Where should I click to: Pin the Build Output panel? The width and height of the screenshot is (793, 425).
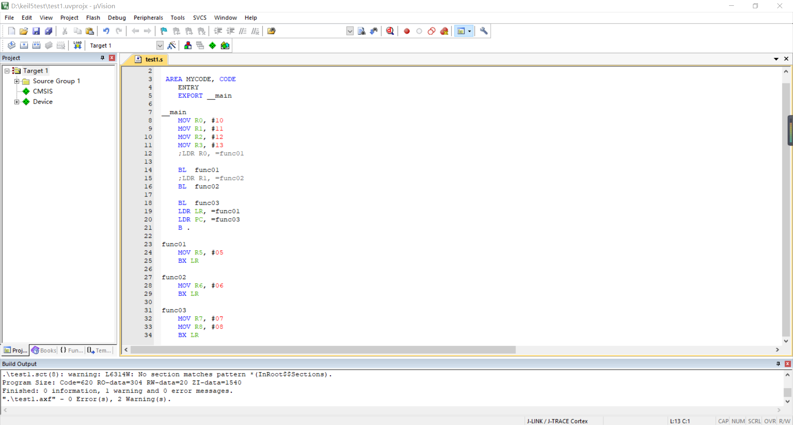click(x=778, y=364)
